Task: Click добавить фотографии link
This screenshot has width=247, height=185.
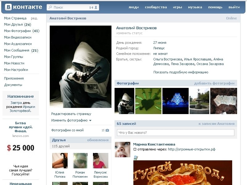Action: coord(214,83)
